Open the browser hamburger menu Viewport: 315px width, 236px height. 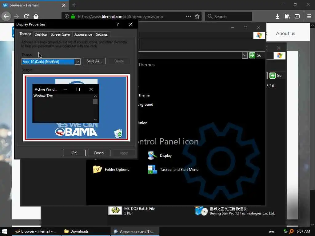click(309, 16)
